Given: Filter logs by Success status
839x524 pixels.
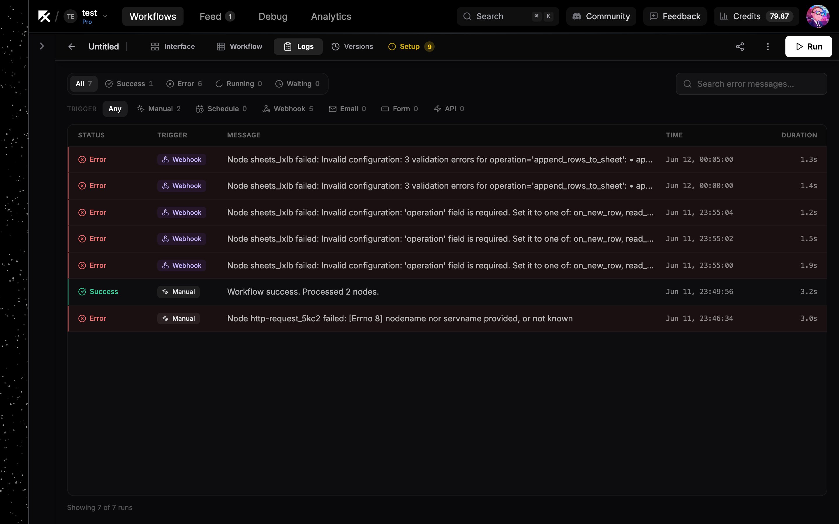Looking at the screenshot, I should click(x=129, y=84).
